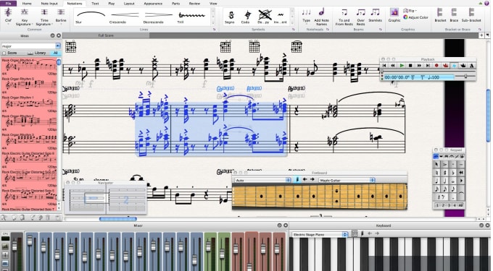The width and height of the screenshot is (493, 271).
Task: Click the Stemlets button
Action: point(375,16)
